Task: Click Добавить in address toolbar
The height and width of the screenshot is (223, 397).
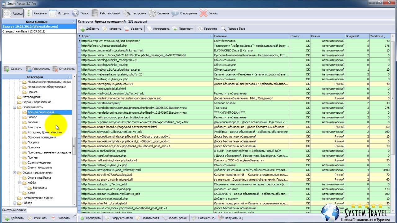Action: 89,29
